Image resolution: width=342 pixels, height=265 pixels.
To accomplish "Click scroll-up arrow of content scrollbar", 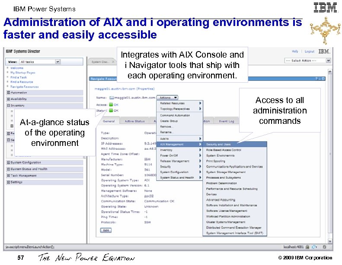I will 330,71.
